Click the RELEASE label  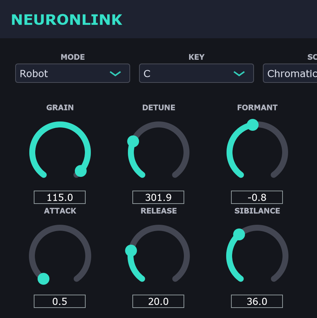159,211
